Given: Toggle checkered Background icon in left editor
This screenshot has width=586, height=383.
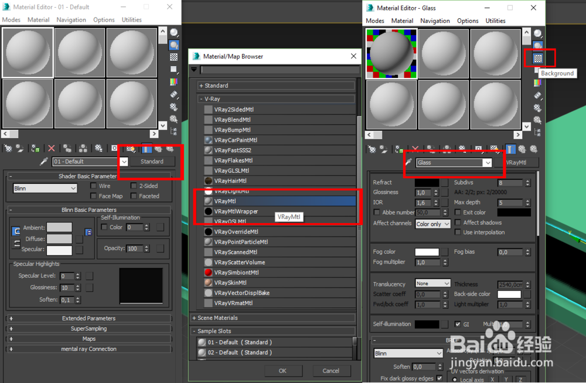Looking at the screenshot, I should pyautogui.click(x=174, y=57).
